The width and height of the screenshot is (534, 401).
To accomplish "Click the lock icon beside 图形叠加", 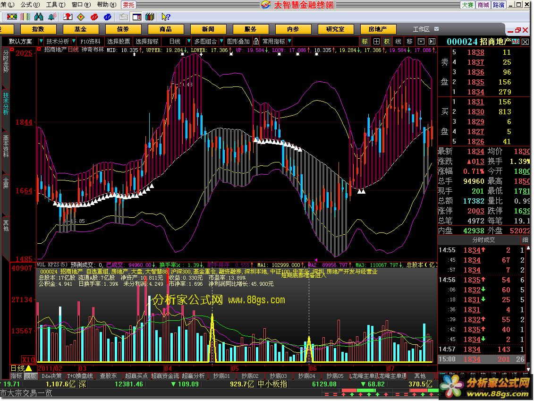I will tap(256, 41).
